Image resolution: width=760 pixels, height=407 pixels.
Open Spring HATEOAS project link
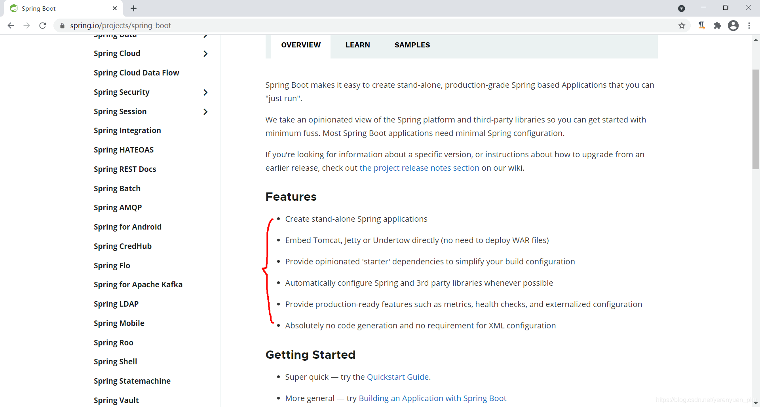[x=123, y=150]
